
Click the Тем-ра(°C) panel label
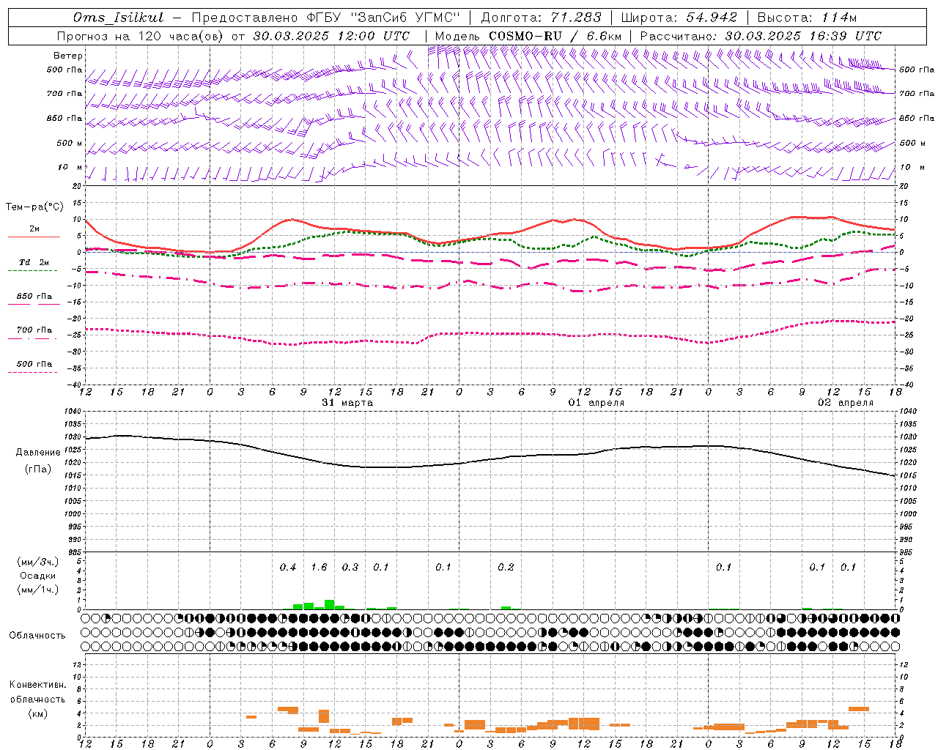click(x=34, y=207)
